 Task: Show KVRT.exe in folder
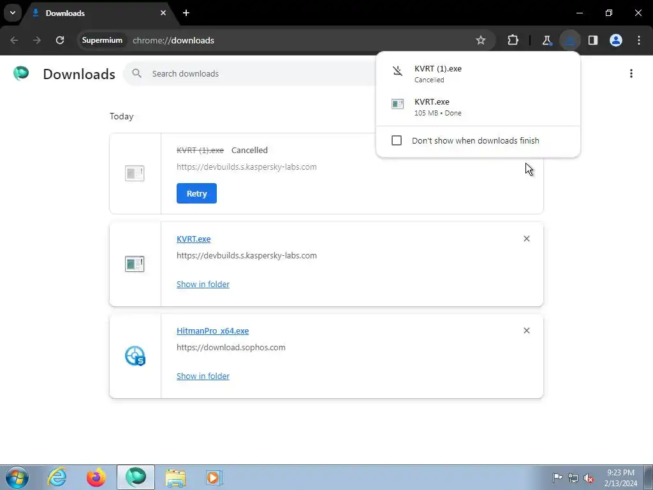pos(203,284)
